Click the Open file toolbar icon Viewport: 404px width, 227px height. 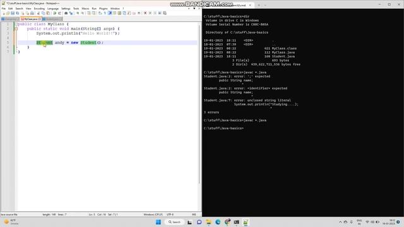click(x=8, y=13)
